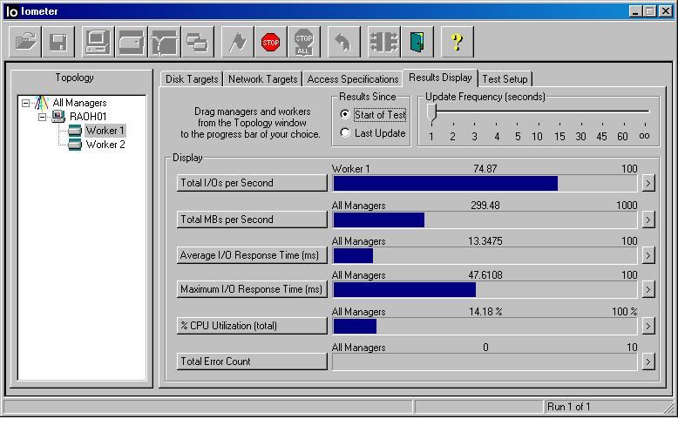678x446 pixels.
Task: Click Update Frequency slider thumb
Action: [x=431, y=112]
